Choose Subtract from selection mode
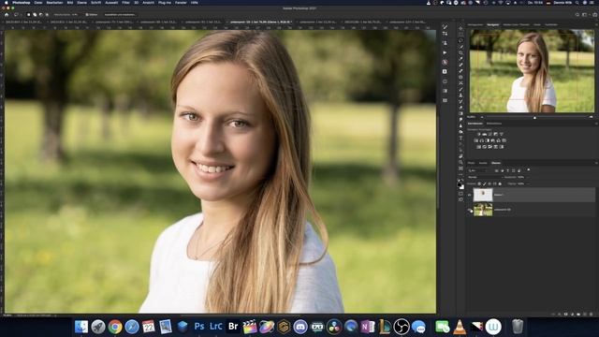The width and height of the screenshot is (599, 337). pyautogui.click(x=41, y=15)
